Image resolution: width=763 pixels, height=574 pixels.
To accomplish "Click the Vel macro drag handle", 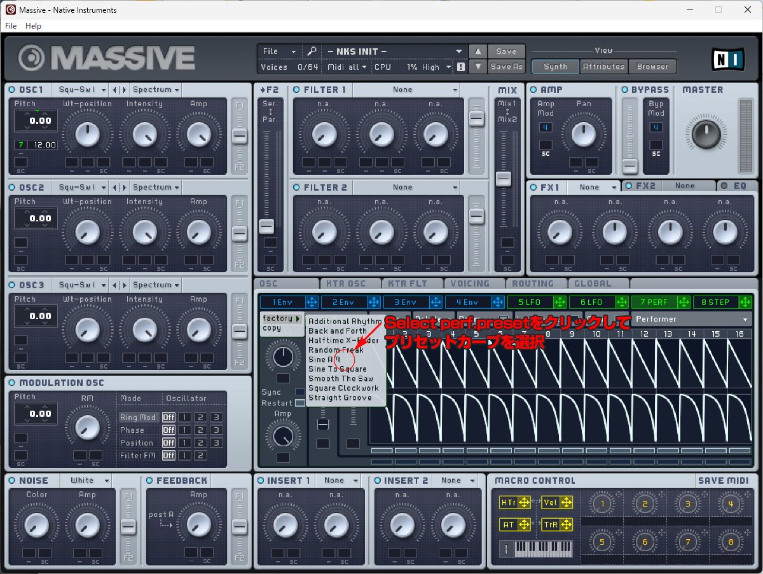I will click(x=567, y=503).
